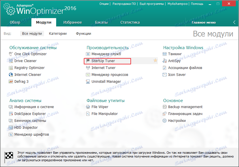The width and height of the screenshot is (239, 167).
Task: Toggle StartUp Tuner as favorite via star
Action: tap(155, 61)
